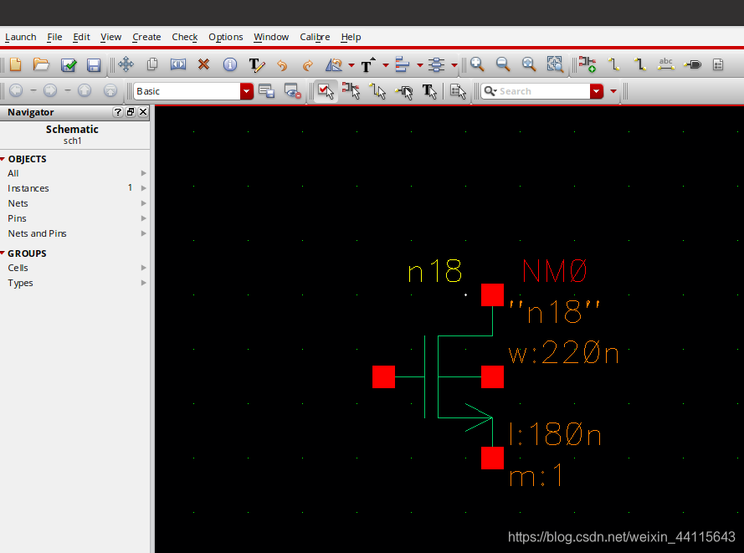Click the Create Instance icon

coord(588,64)
